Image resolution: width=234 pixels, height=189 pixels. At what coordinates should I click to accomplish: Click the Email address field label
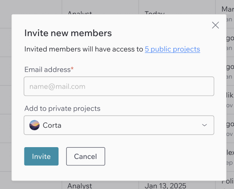tap(47, 70)
